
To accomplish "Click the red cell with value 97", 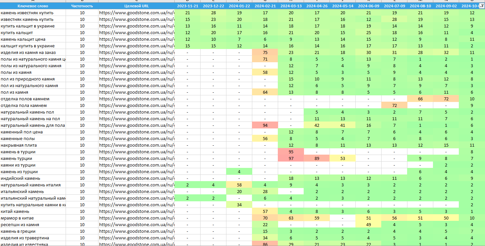I will (291, 158).
